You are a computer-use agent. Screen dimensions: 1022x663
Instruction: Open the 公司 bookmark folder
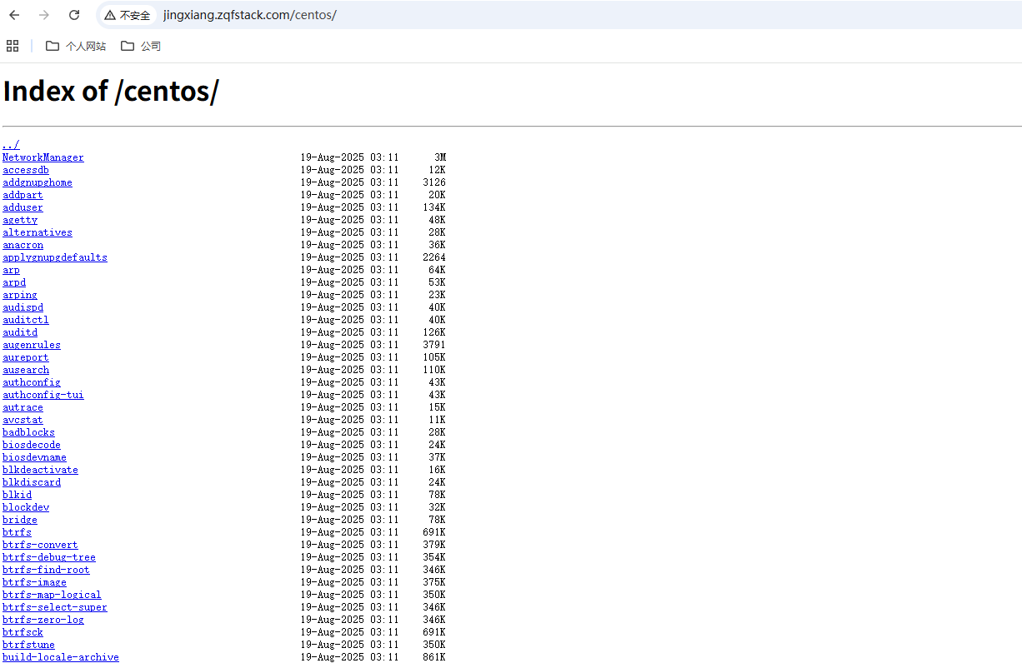click(x=141, y=46)
